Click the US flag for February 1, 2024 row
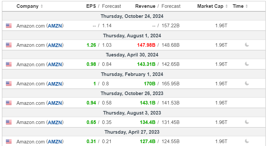 pos(9,84)
